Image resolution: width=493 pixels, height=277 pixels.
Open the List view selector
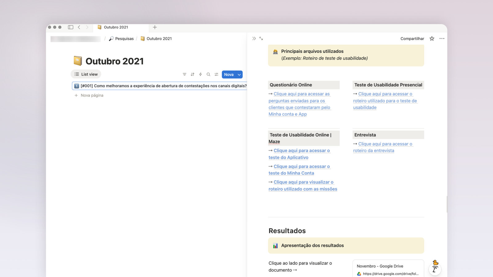point(86,74)
